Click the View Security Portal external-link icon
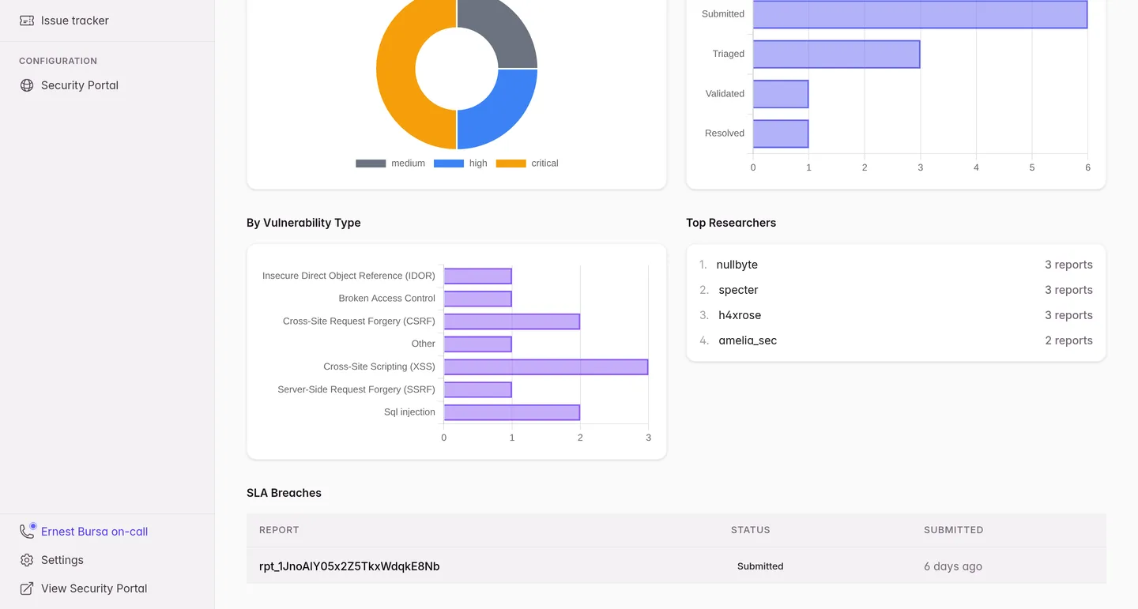Viewport: 1138px width, 609px height. pos(27,588)
